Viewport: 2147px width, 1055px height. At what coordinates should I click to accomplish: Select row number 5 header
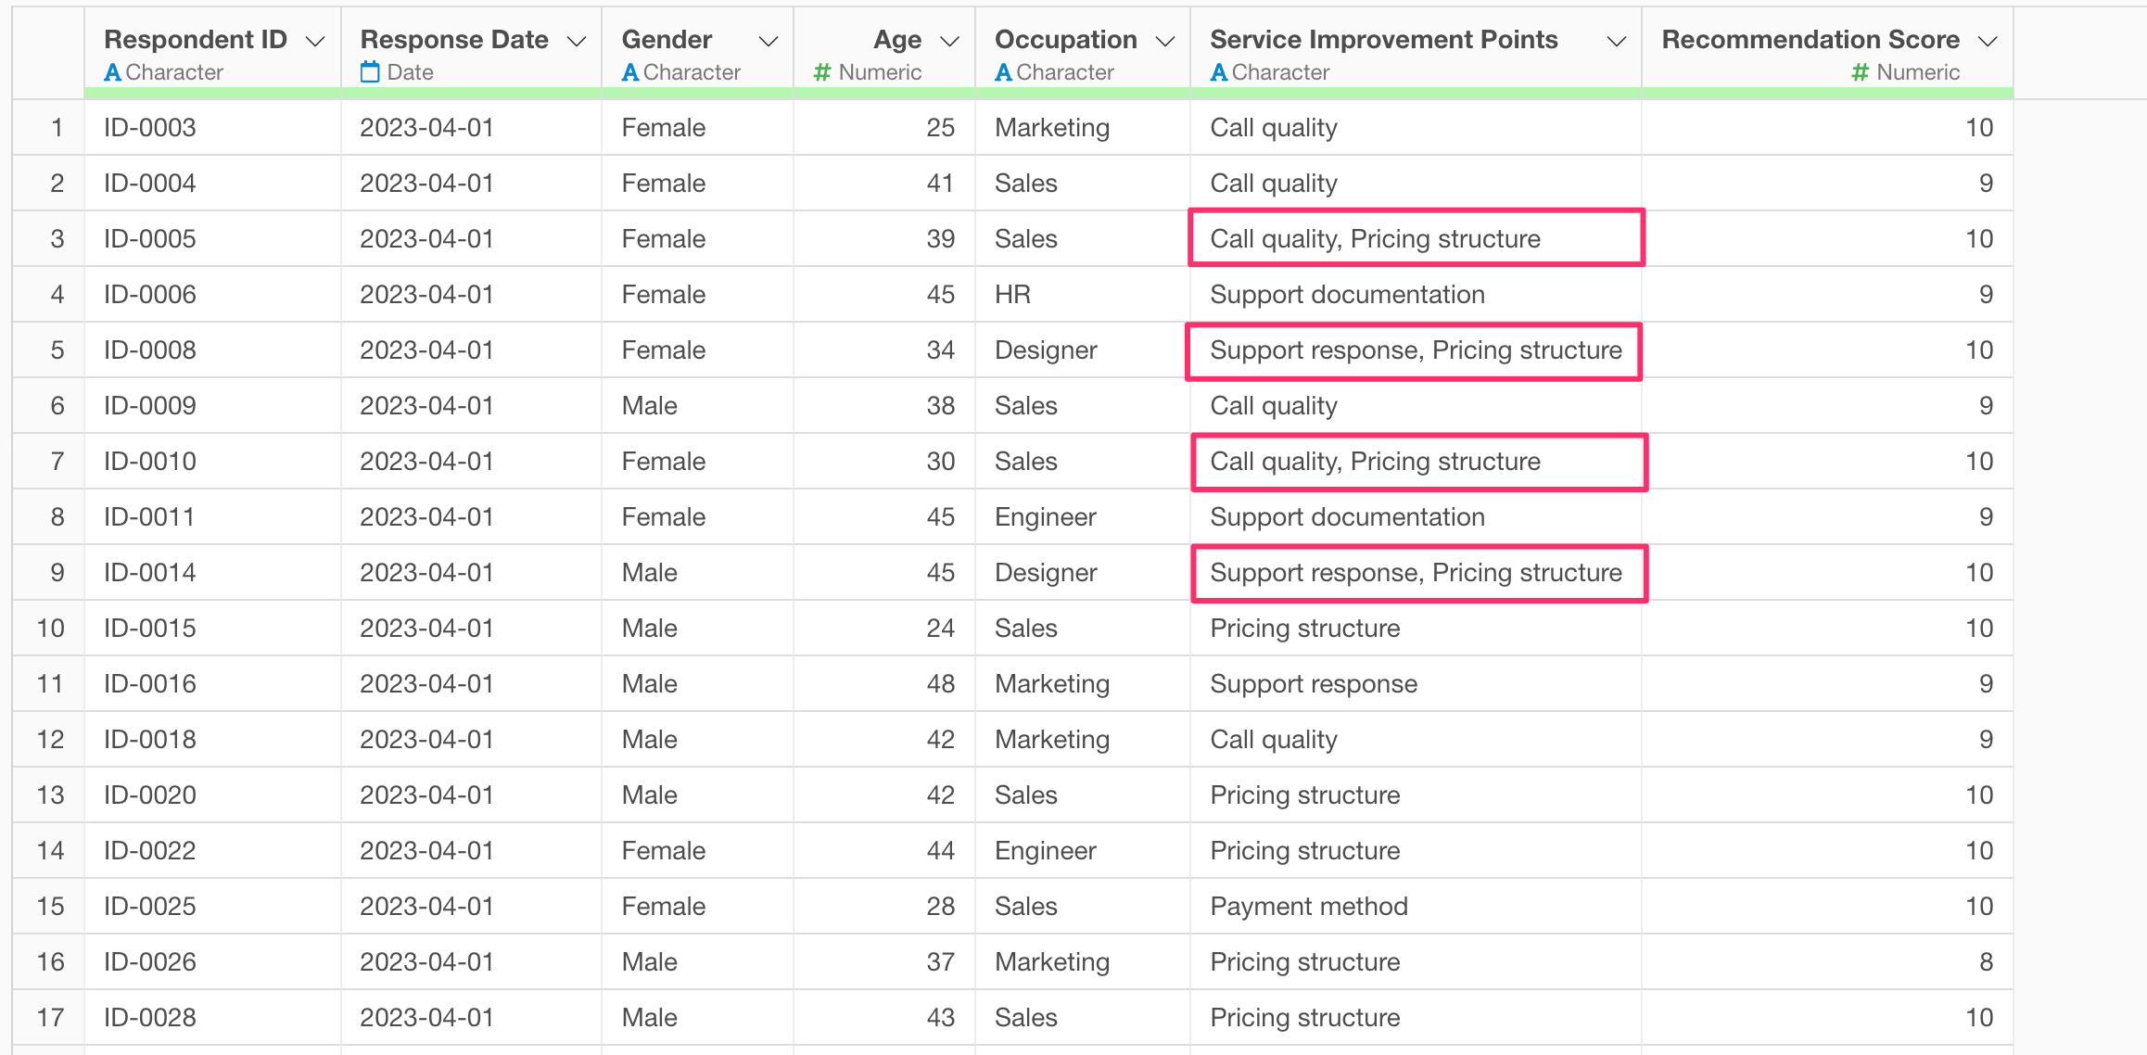point(57,350)
